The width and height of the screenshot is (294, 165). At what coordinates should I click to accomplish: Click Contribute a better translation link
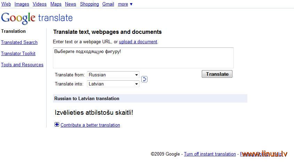tap(90, 125)
